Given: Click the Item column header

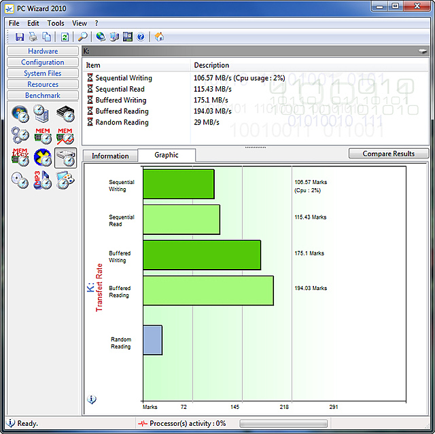Looking at the screenshot, I should [x=137, y=65].
